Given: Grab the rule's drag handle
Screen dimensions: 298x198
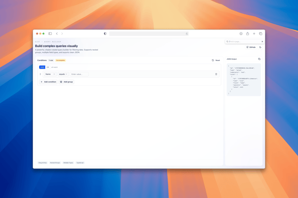Looking at the screenshot, I should click(41, 74).
